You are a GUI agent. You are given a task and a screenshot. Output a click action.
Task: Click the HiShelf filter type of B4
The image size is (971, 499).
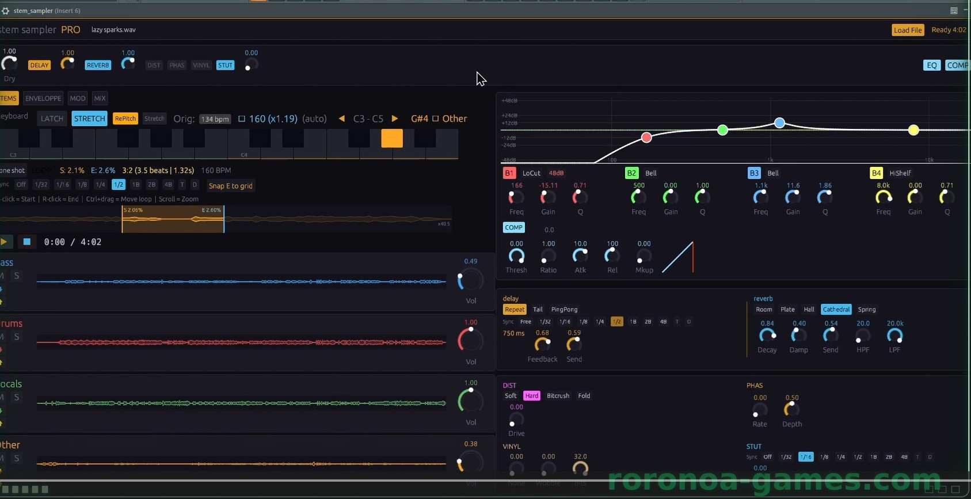(900, 173)
